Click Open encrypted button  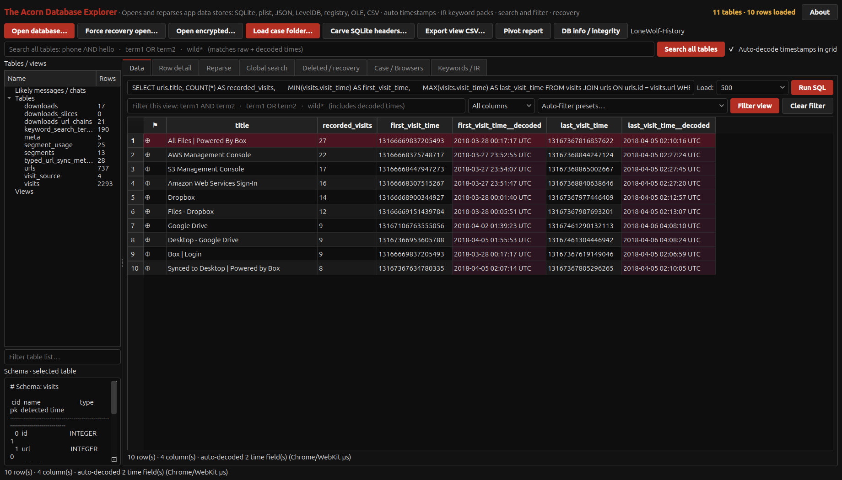[x=205, y=31]
